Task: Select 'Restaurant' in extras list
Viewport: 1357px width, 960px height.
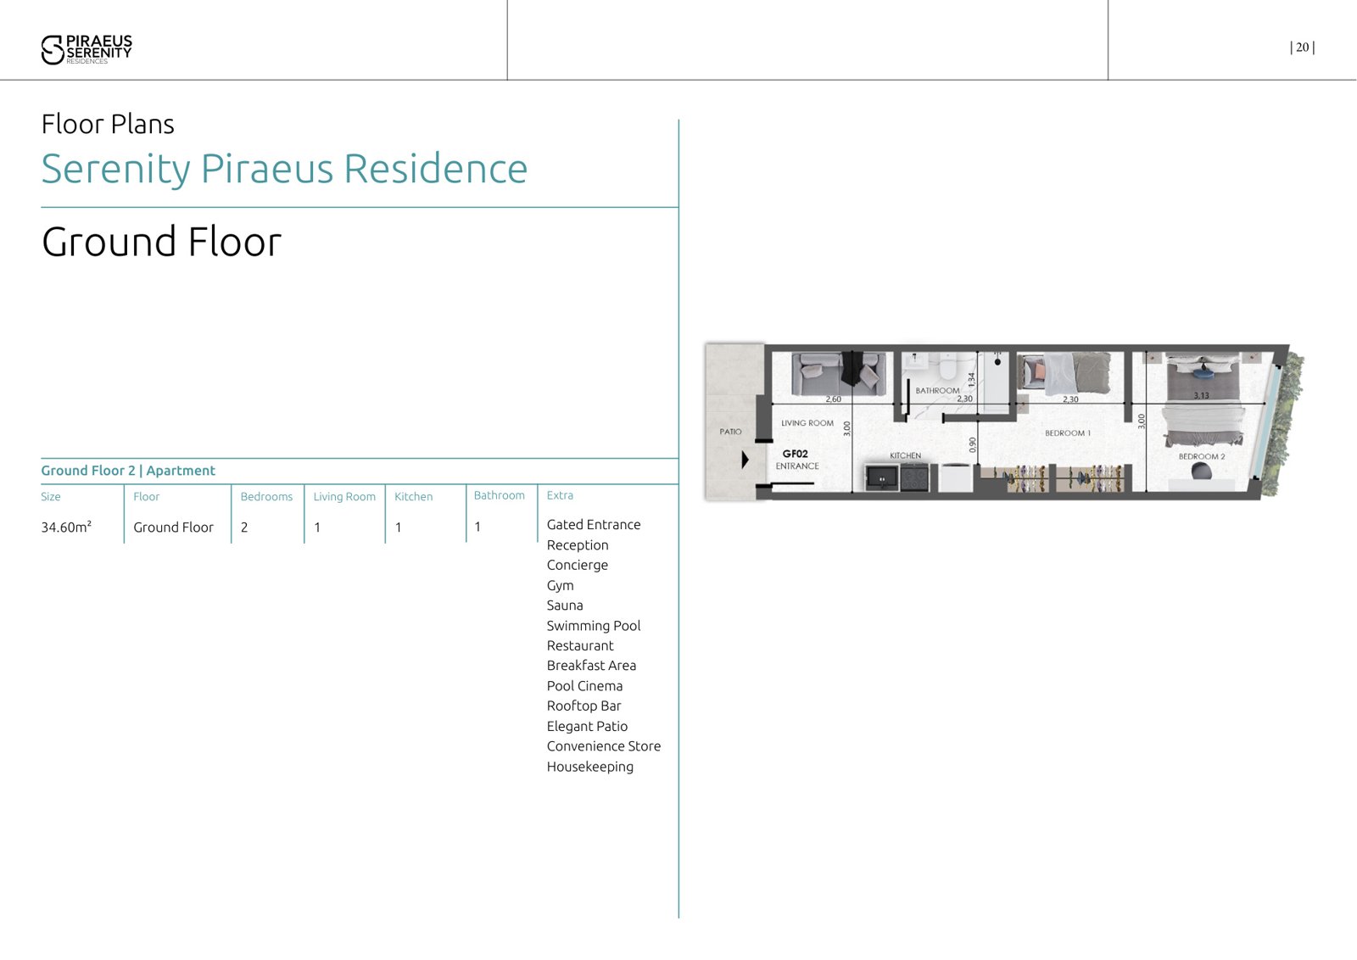Action: coord(580,645)
